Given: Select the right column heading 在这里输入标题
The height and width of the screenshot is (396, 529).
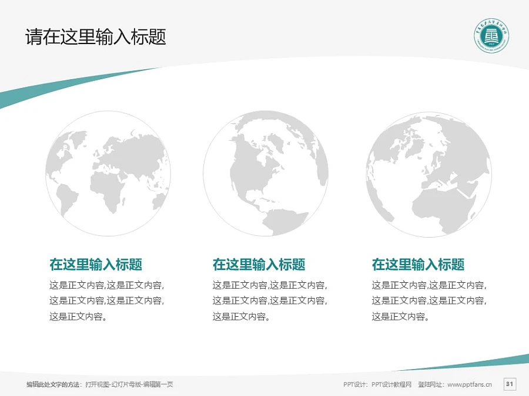Looking at the screenshot, I should point(418,265).
